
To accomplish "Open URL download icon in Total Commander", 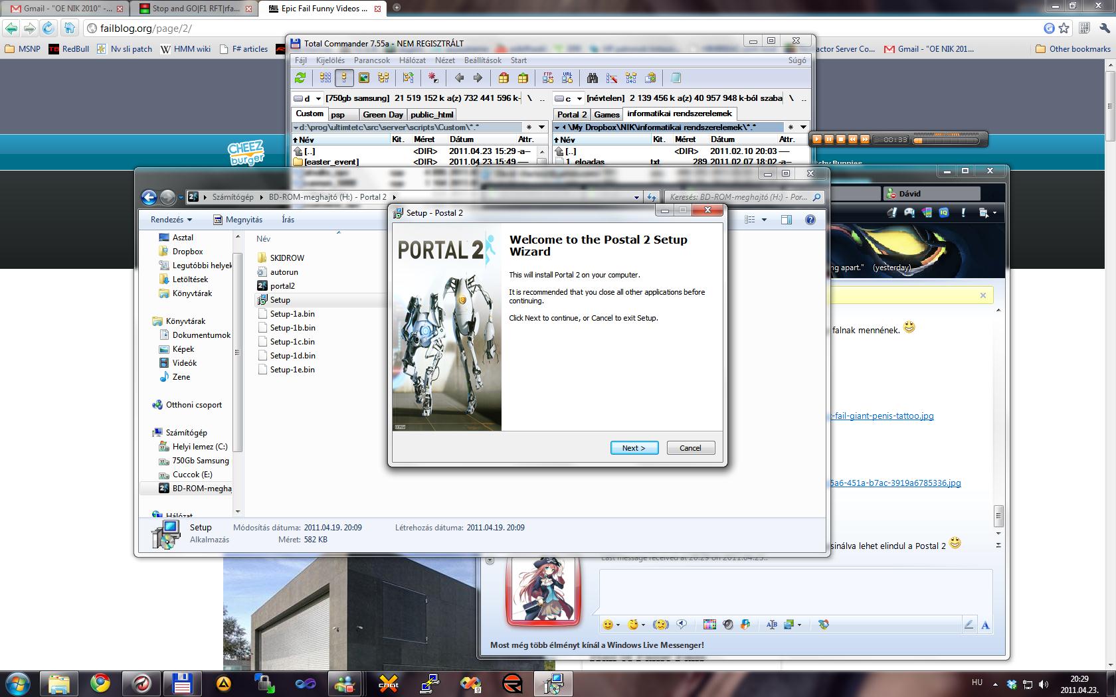I will pos(567,78).
